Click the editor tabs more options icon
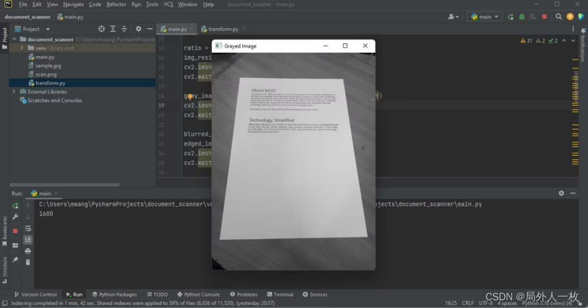Screen dimensions: 588x308 (573, 29)
